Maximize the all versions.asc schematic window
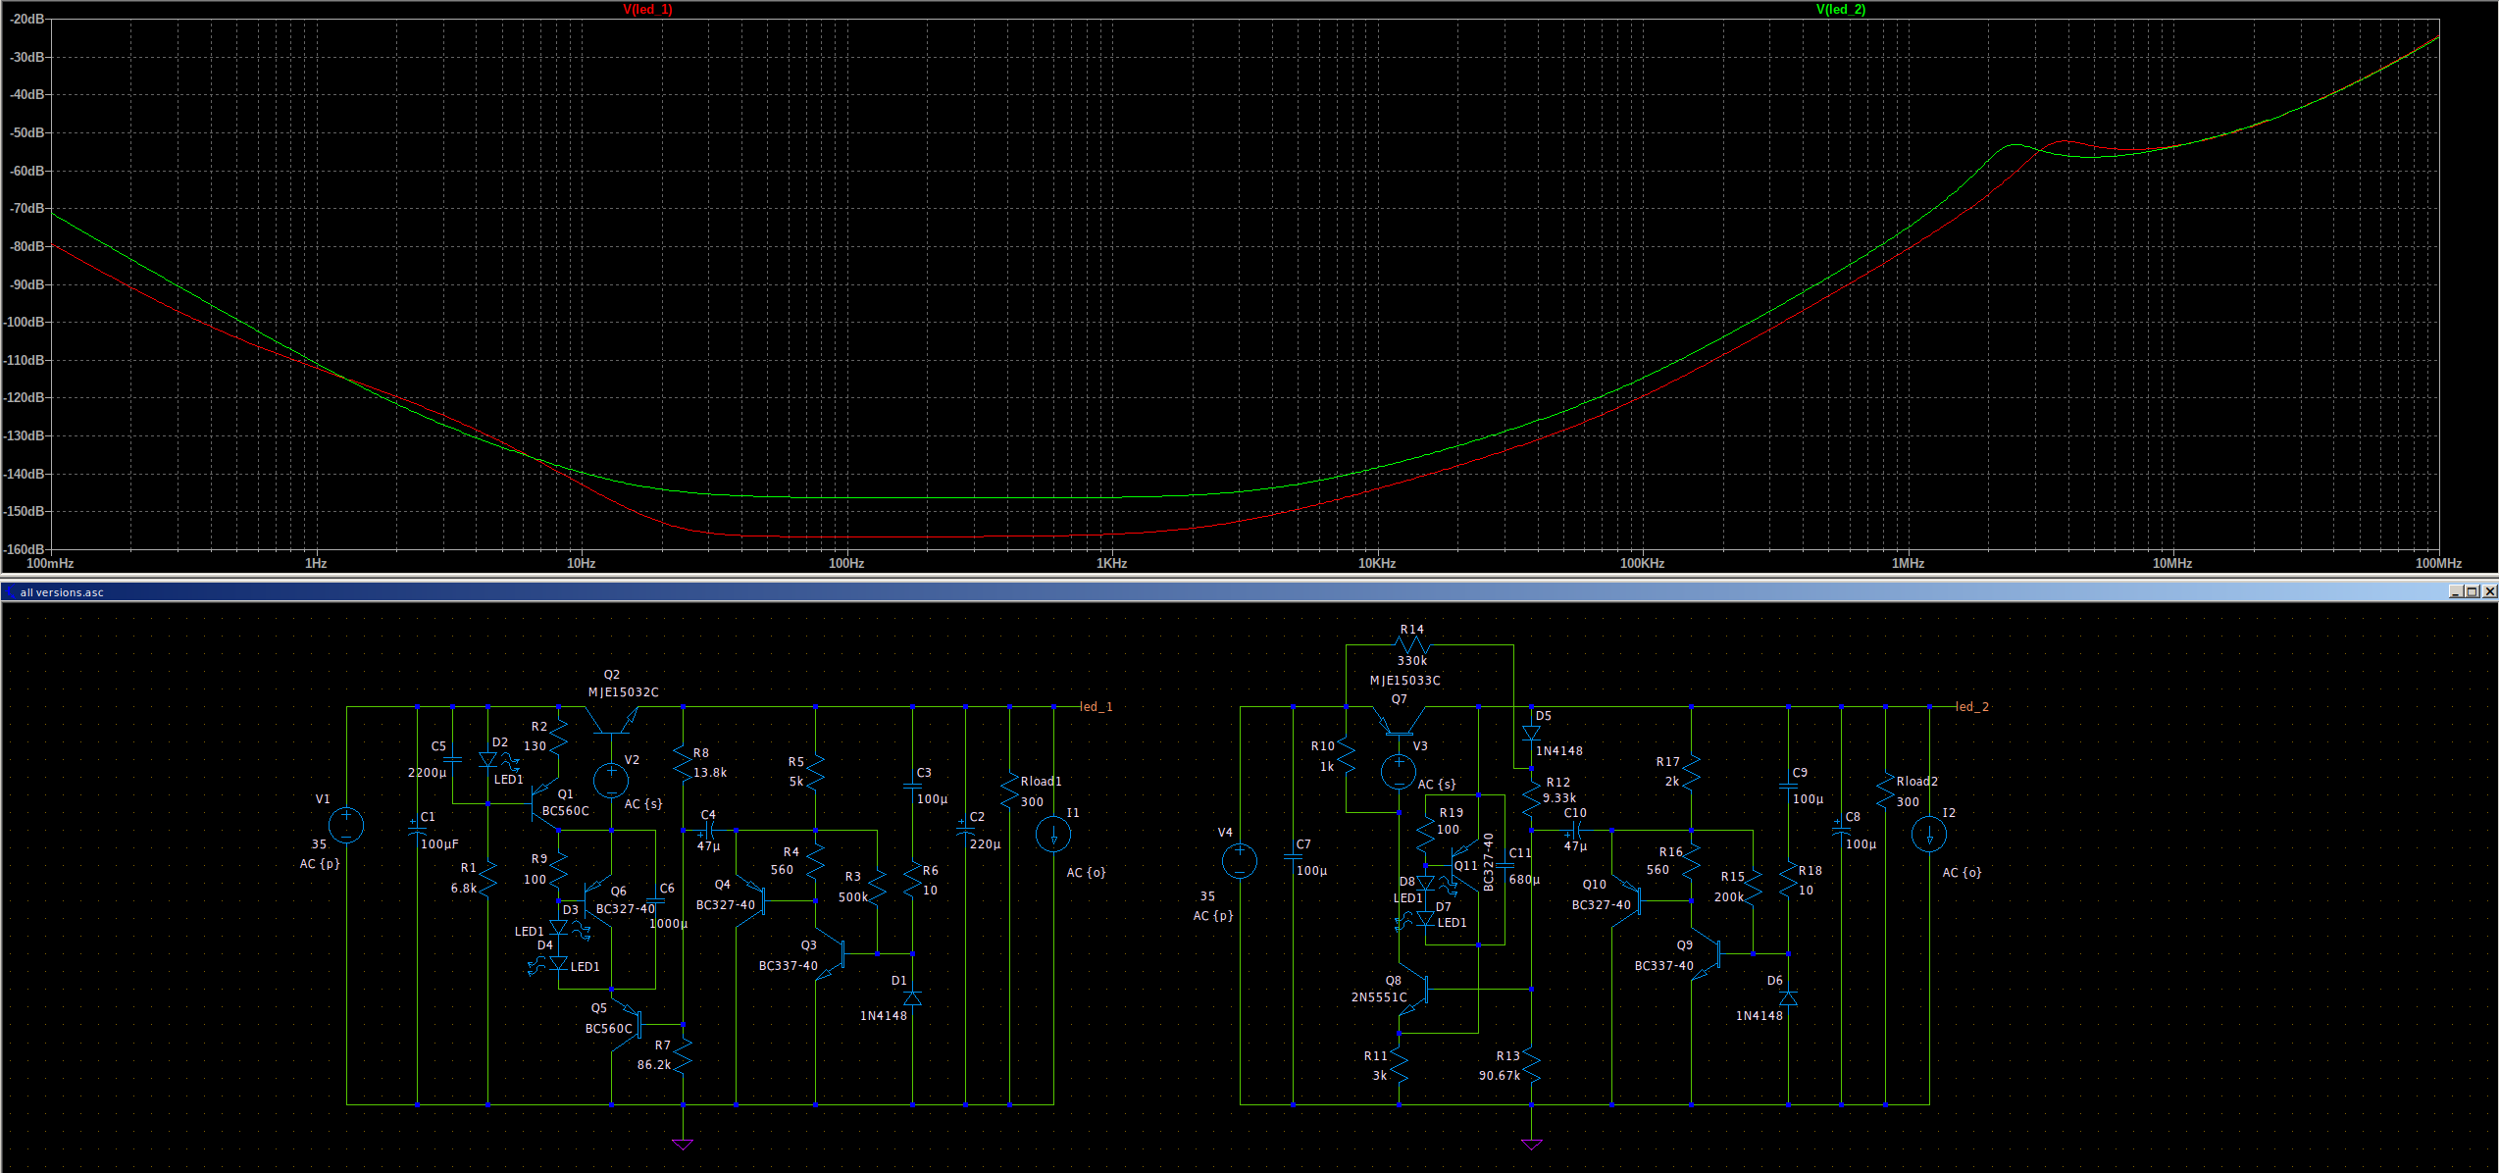The width and height of the screenshot is (2499, 1173). pyautogui.click(x=2473, y=591)
